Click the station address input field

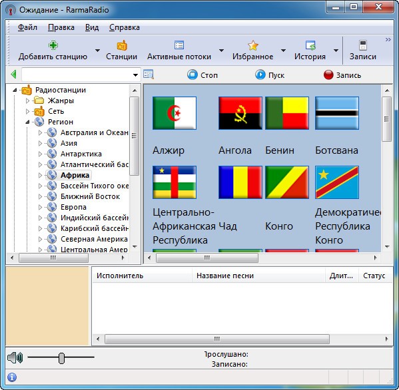pyautogui.click(x=77, y=75)
